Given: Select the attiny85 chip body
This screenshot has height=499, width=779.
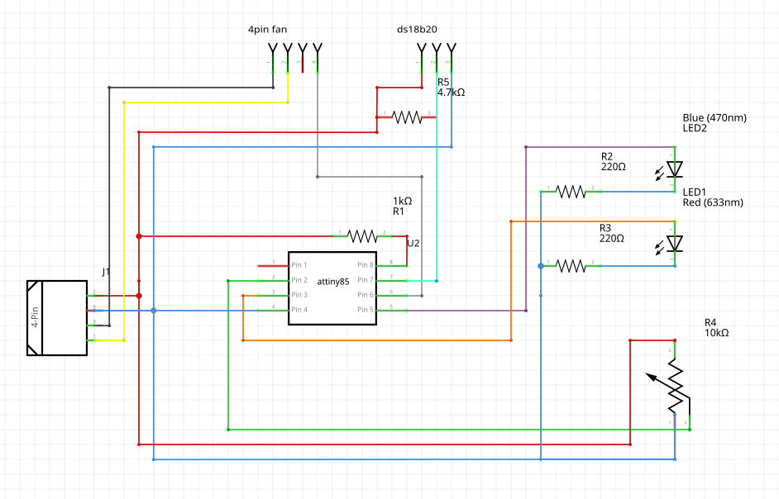Looking at the screenshot, I should click(330, 288).
